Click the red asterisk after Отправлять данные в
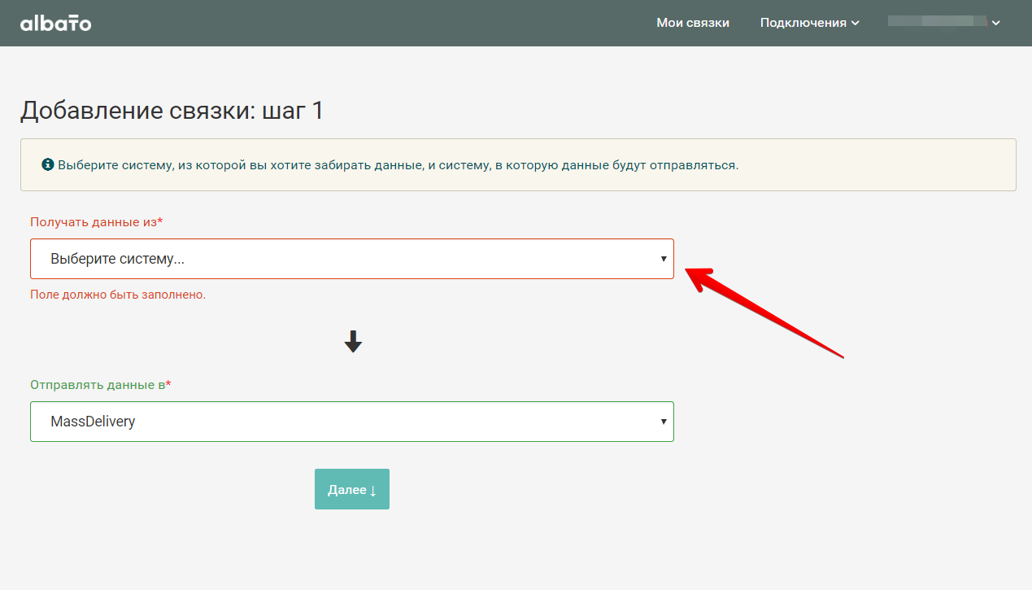This screenshot has width=1032, height=590. point(168,385)
